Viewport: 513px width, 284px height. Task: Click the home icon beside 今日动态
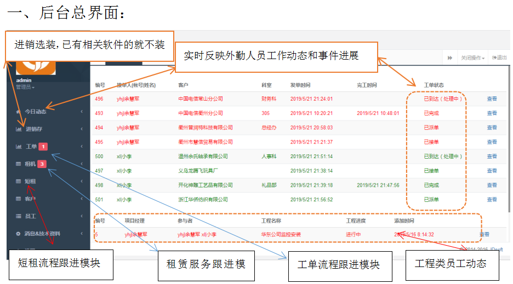pyautogui.click(x=18, y=112)
